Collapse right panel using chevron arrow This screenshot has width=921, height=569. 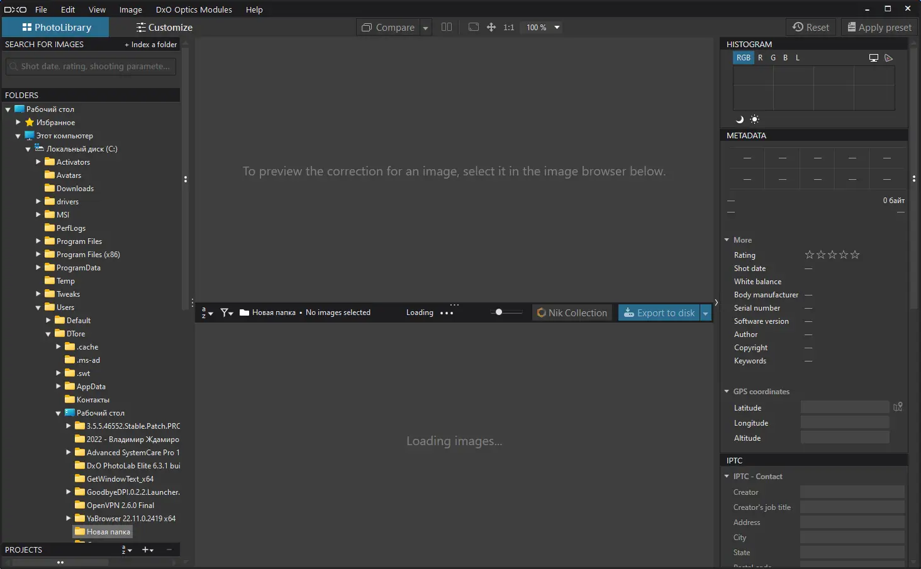click(716, 302)
